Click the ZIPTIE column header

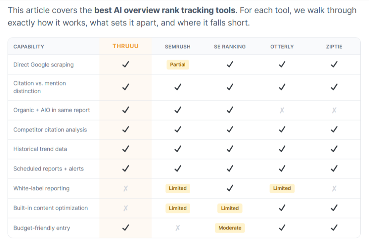pyautogui.click(x=334, y=46)
